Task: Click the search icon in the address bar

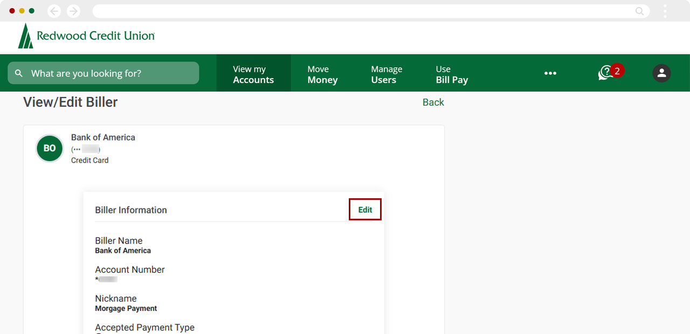Action: [x=639, y=11]
